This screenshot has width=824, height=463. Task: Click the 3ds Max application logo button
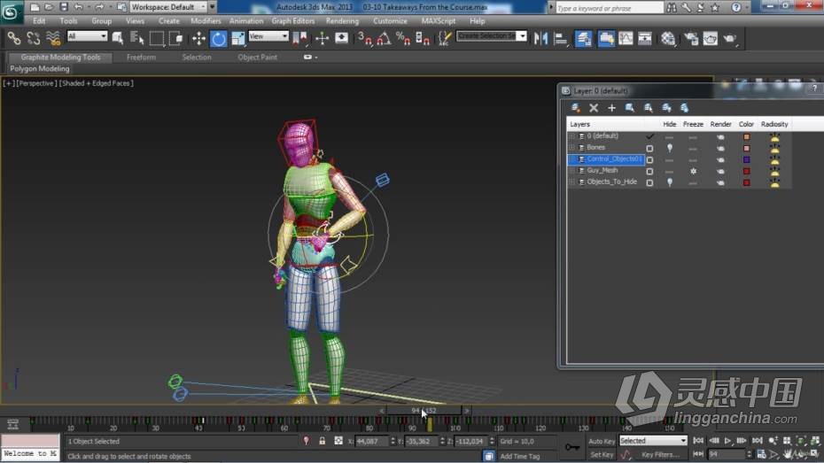tap(11, 12)
